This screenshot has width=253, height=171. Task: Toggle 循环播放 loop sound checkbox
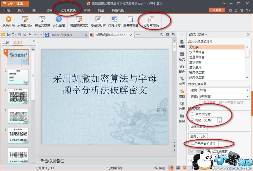[201, 102]
